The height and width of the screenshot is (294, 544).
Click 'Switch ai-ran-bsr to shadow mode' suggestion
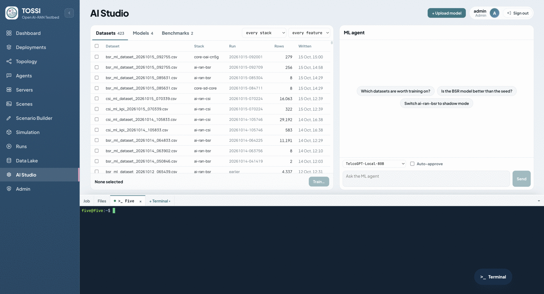click(436, 103)
